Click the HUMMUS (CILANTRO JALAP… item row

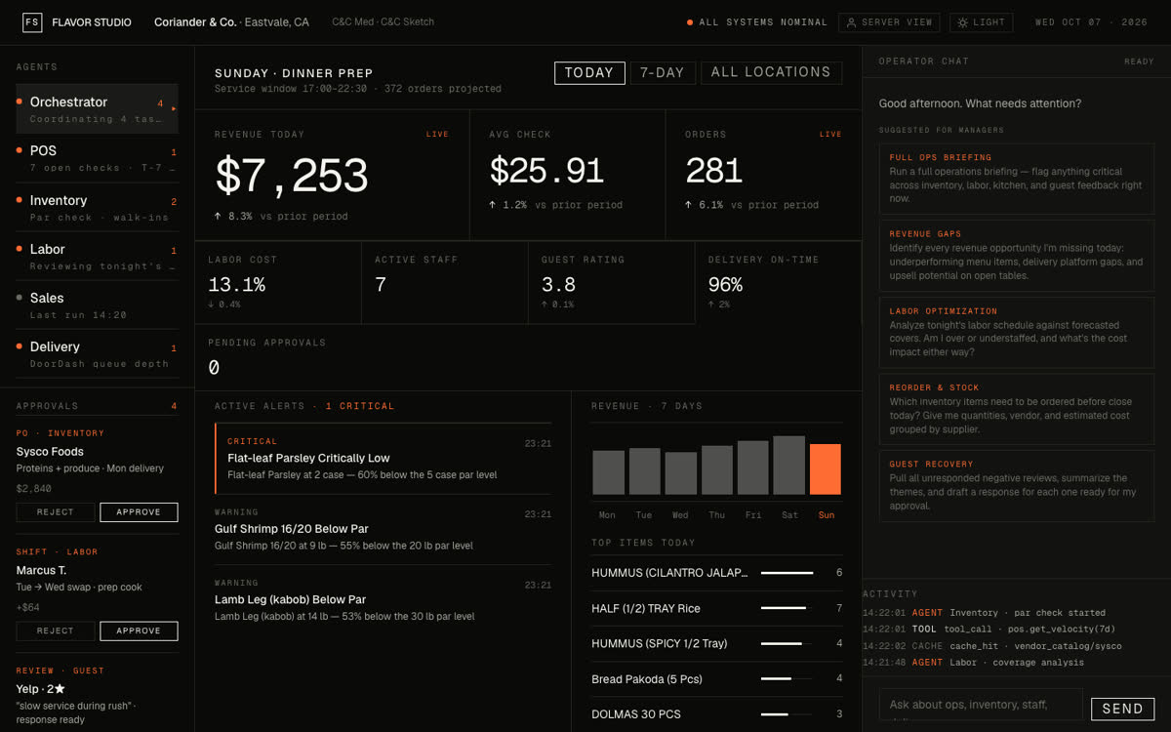(x=716, y=573)
